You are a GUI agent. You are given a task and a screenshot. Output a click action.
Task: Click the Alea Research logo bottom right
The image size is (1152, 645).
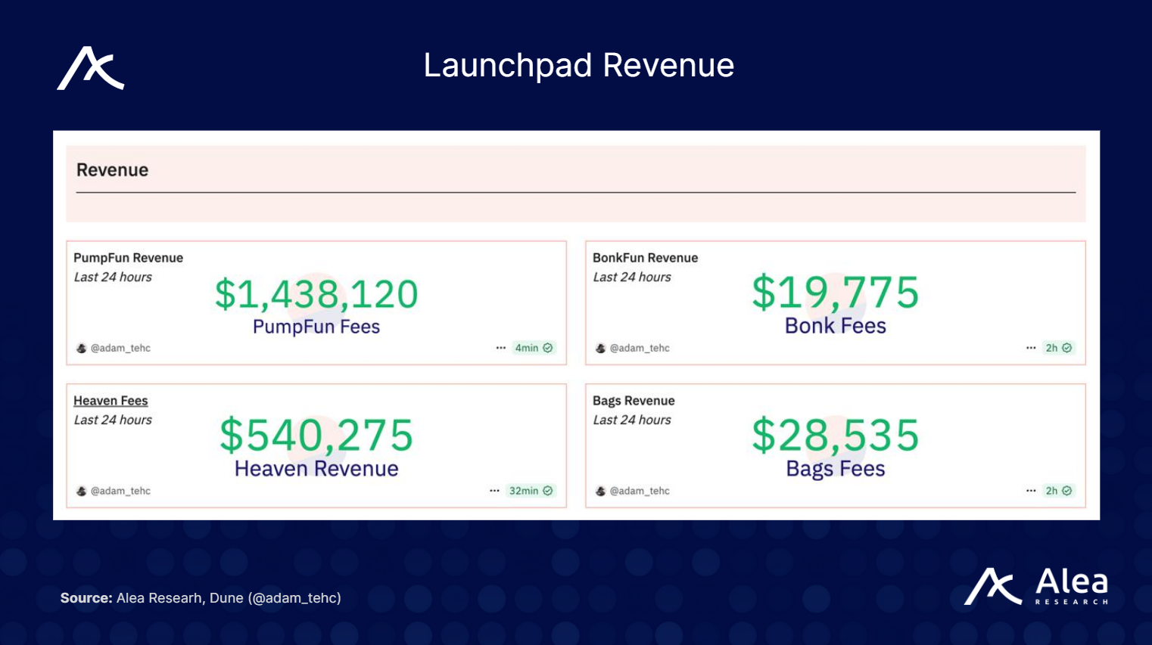pos(1035,587)
